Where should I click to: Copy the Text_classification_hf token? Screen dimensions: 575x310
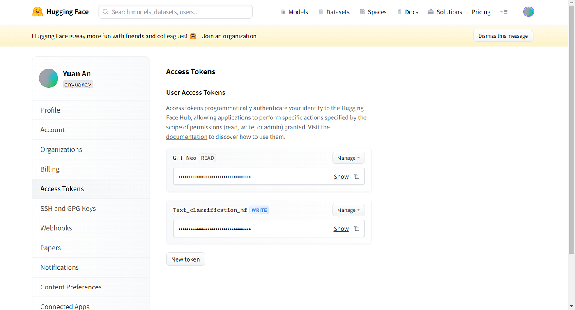(x=356, y=229)
